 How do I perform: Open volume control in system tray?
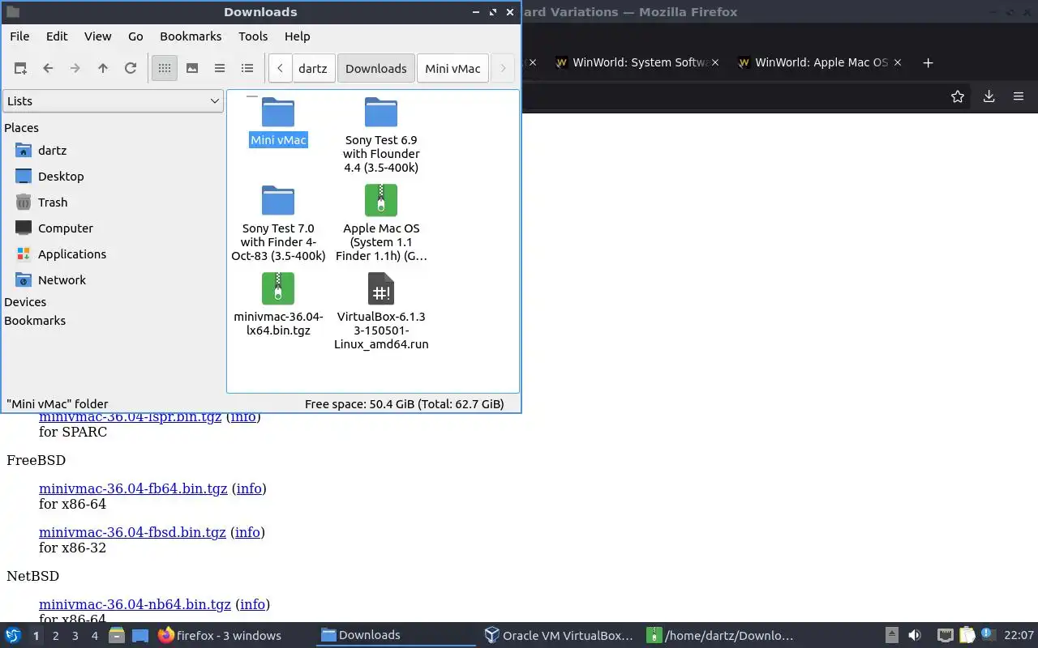pyautogui.click(x=915, y=635)
